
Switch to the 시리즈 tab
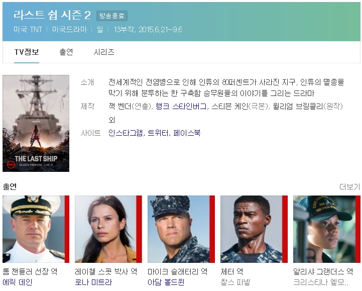(104, 52)
